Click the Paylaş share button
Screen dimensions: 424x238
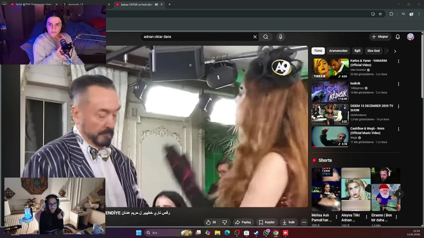243,222
